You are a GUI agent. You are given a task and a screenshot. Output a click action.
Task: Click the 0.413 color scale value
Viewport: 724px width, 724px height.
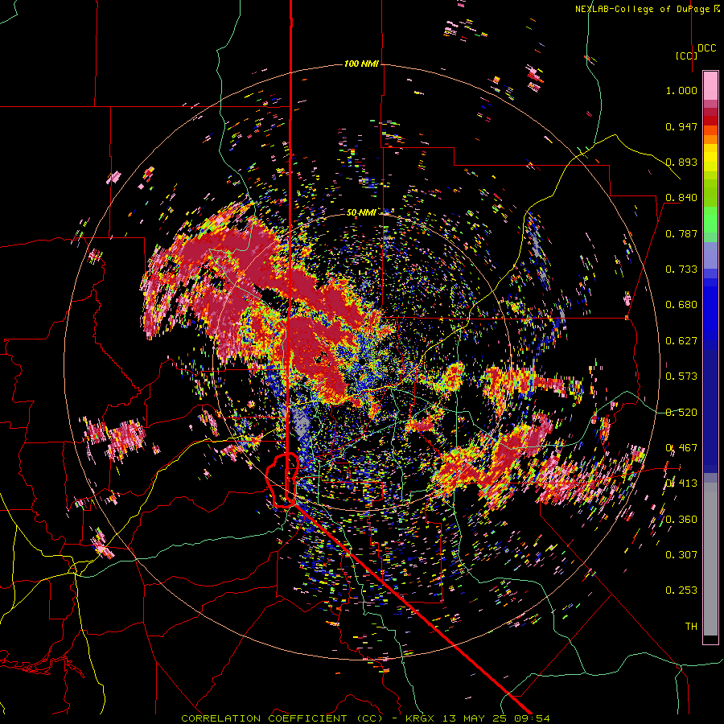681,483
